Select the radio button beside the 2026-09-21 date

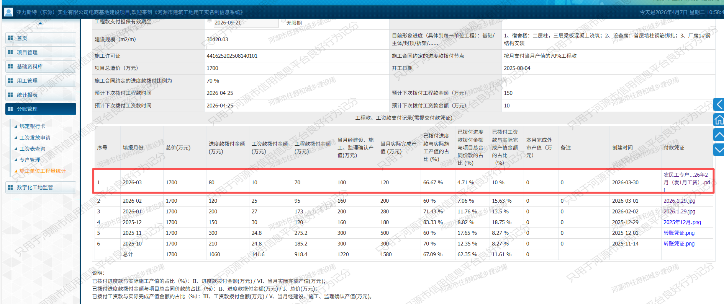pos(209,21)
